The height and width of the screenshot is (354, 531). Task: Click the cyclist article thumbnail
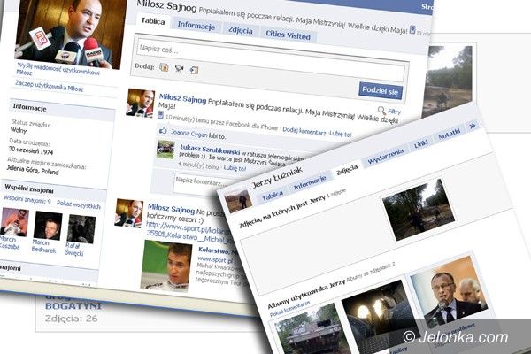166,265
